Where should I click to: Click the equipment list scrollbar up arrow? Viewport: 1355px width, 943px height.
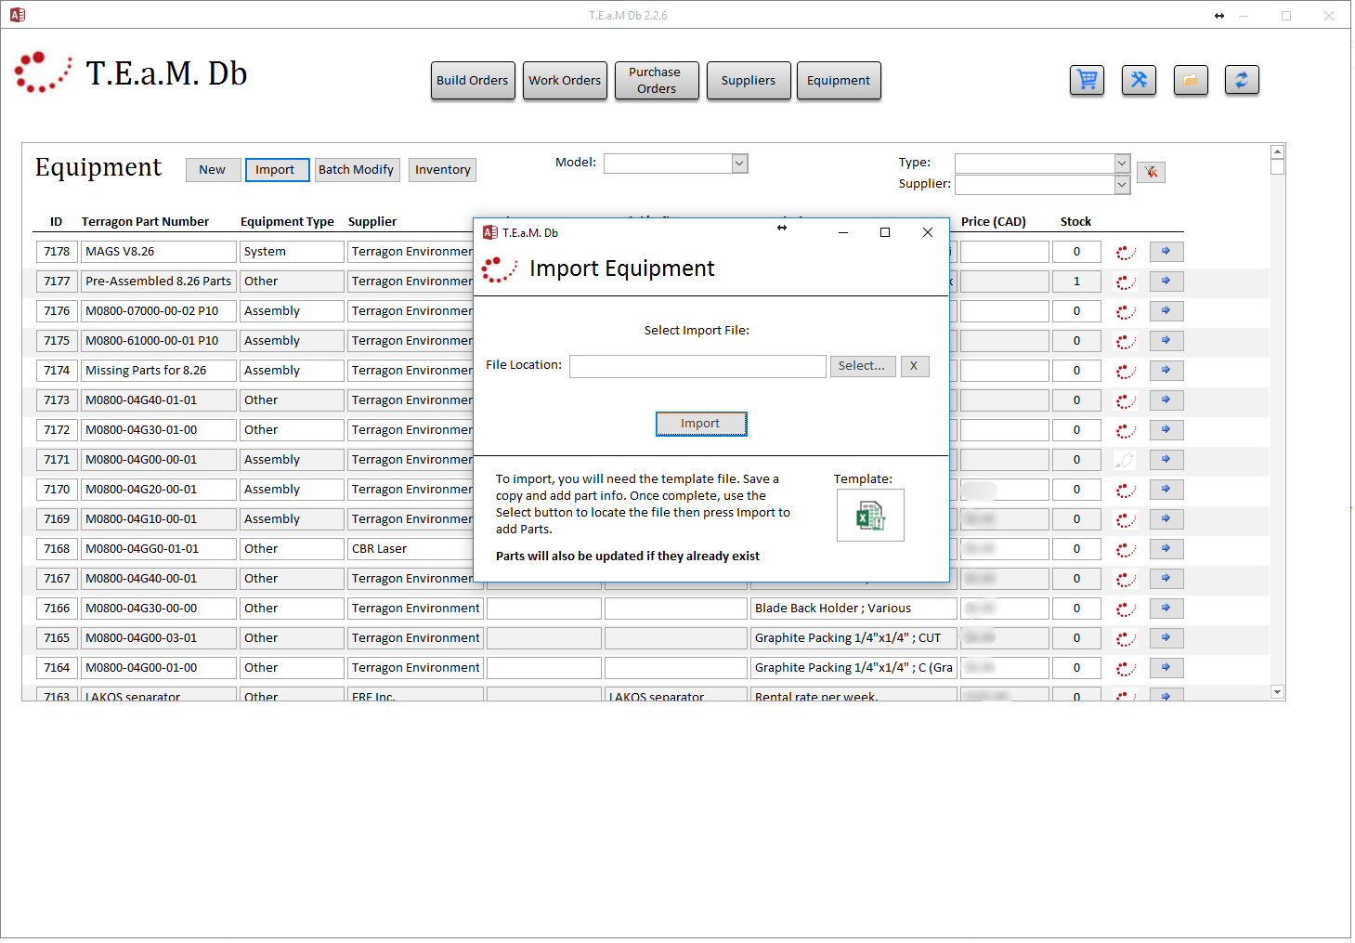[x=1278, y=151]
